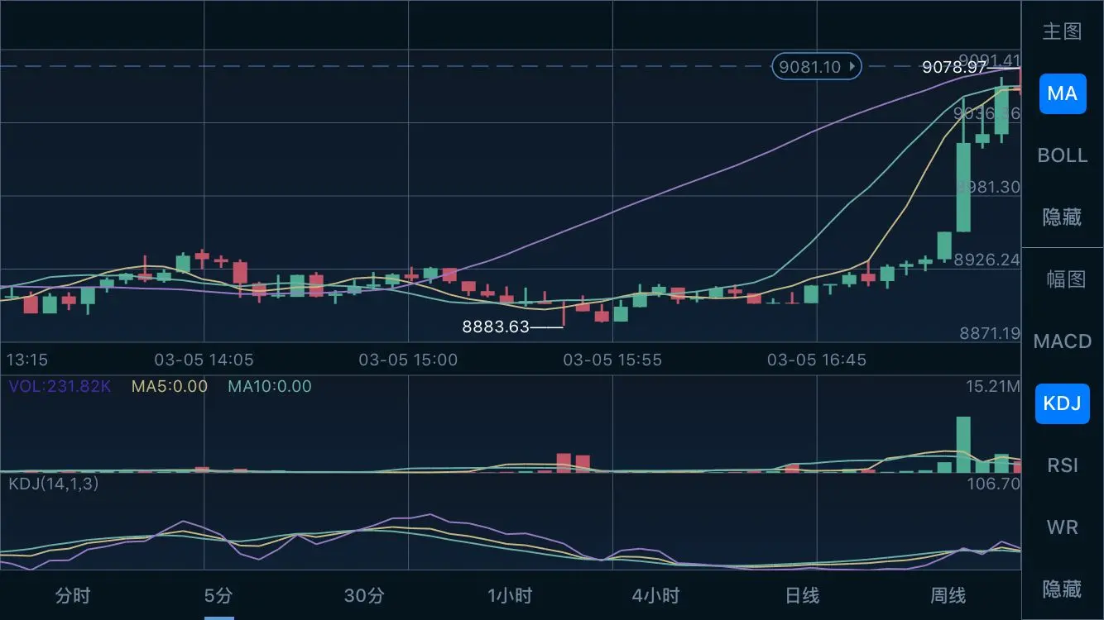Image resolution: width=1104 pixels, height=620 pixels.
Task: Click the 03-05 14:05 time label
Action: pos(204,360)
